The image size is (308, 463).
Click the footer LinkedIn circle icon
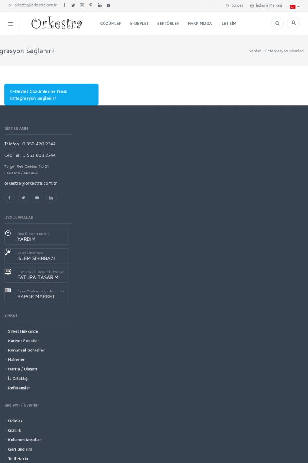tap(51, 198)
